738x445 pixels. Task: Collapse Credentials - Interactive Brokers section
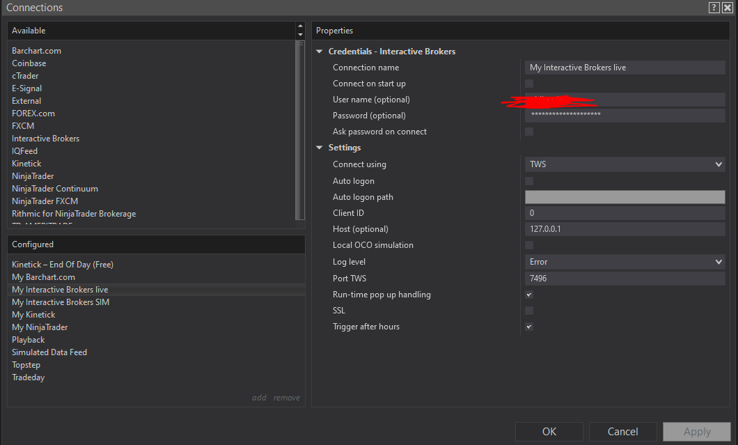pos(320,52)
